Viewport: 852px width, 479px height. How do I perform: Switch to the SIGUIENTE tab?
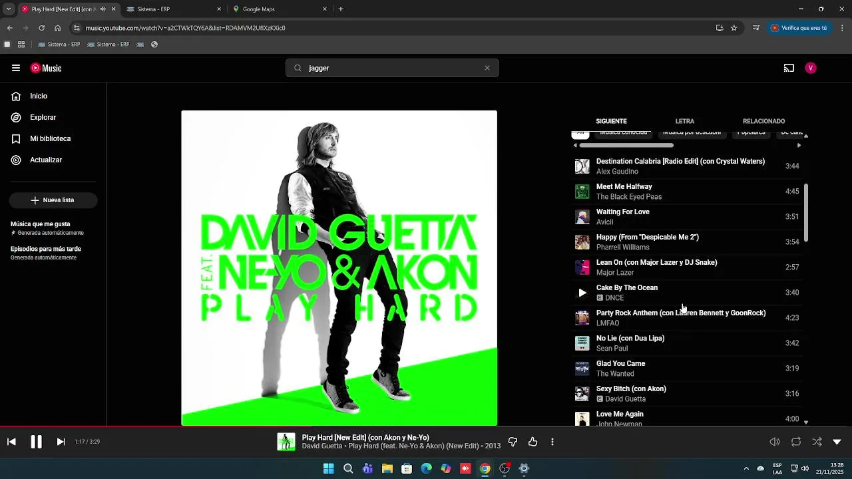[x=611, y=121]
